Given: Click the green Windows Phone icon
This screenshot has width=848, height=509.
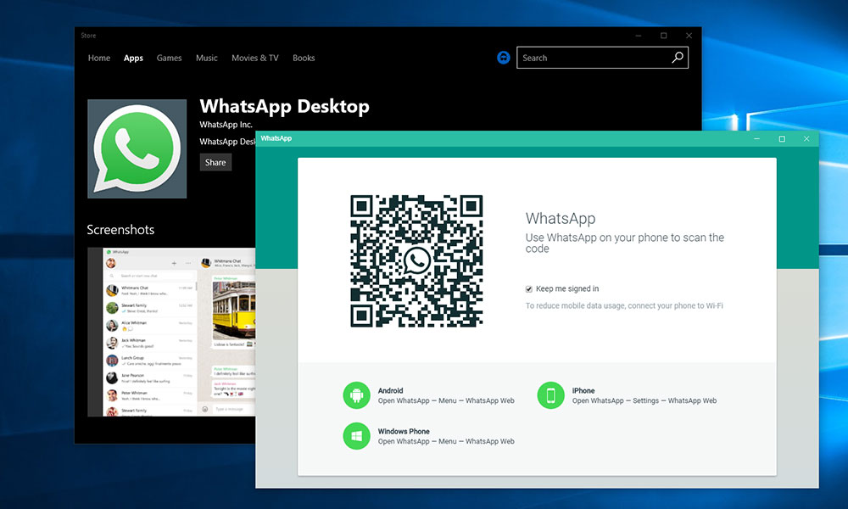Looking at the screenshot, I should point(357,436).
